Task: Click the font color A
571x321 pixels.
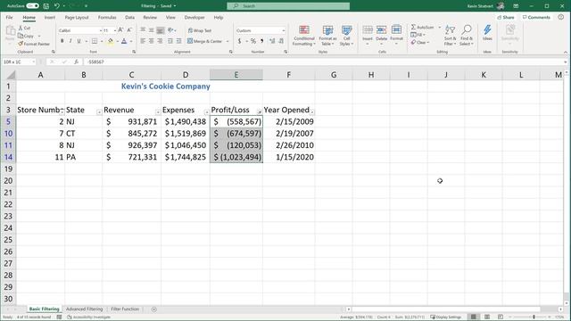Action: (x=124, y=41)
